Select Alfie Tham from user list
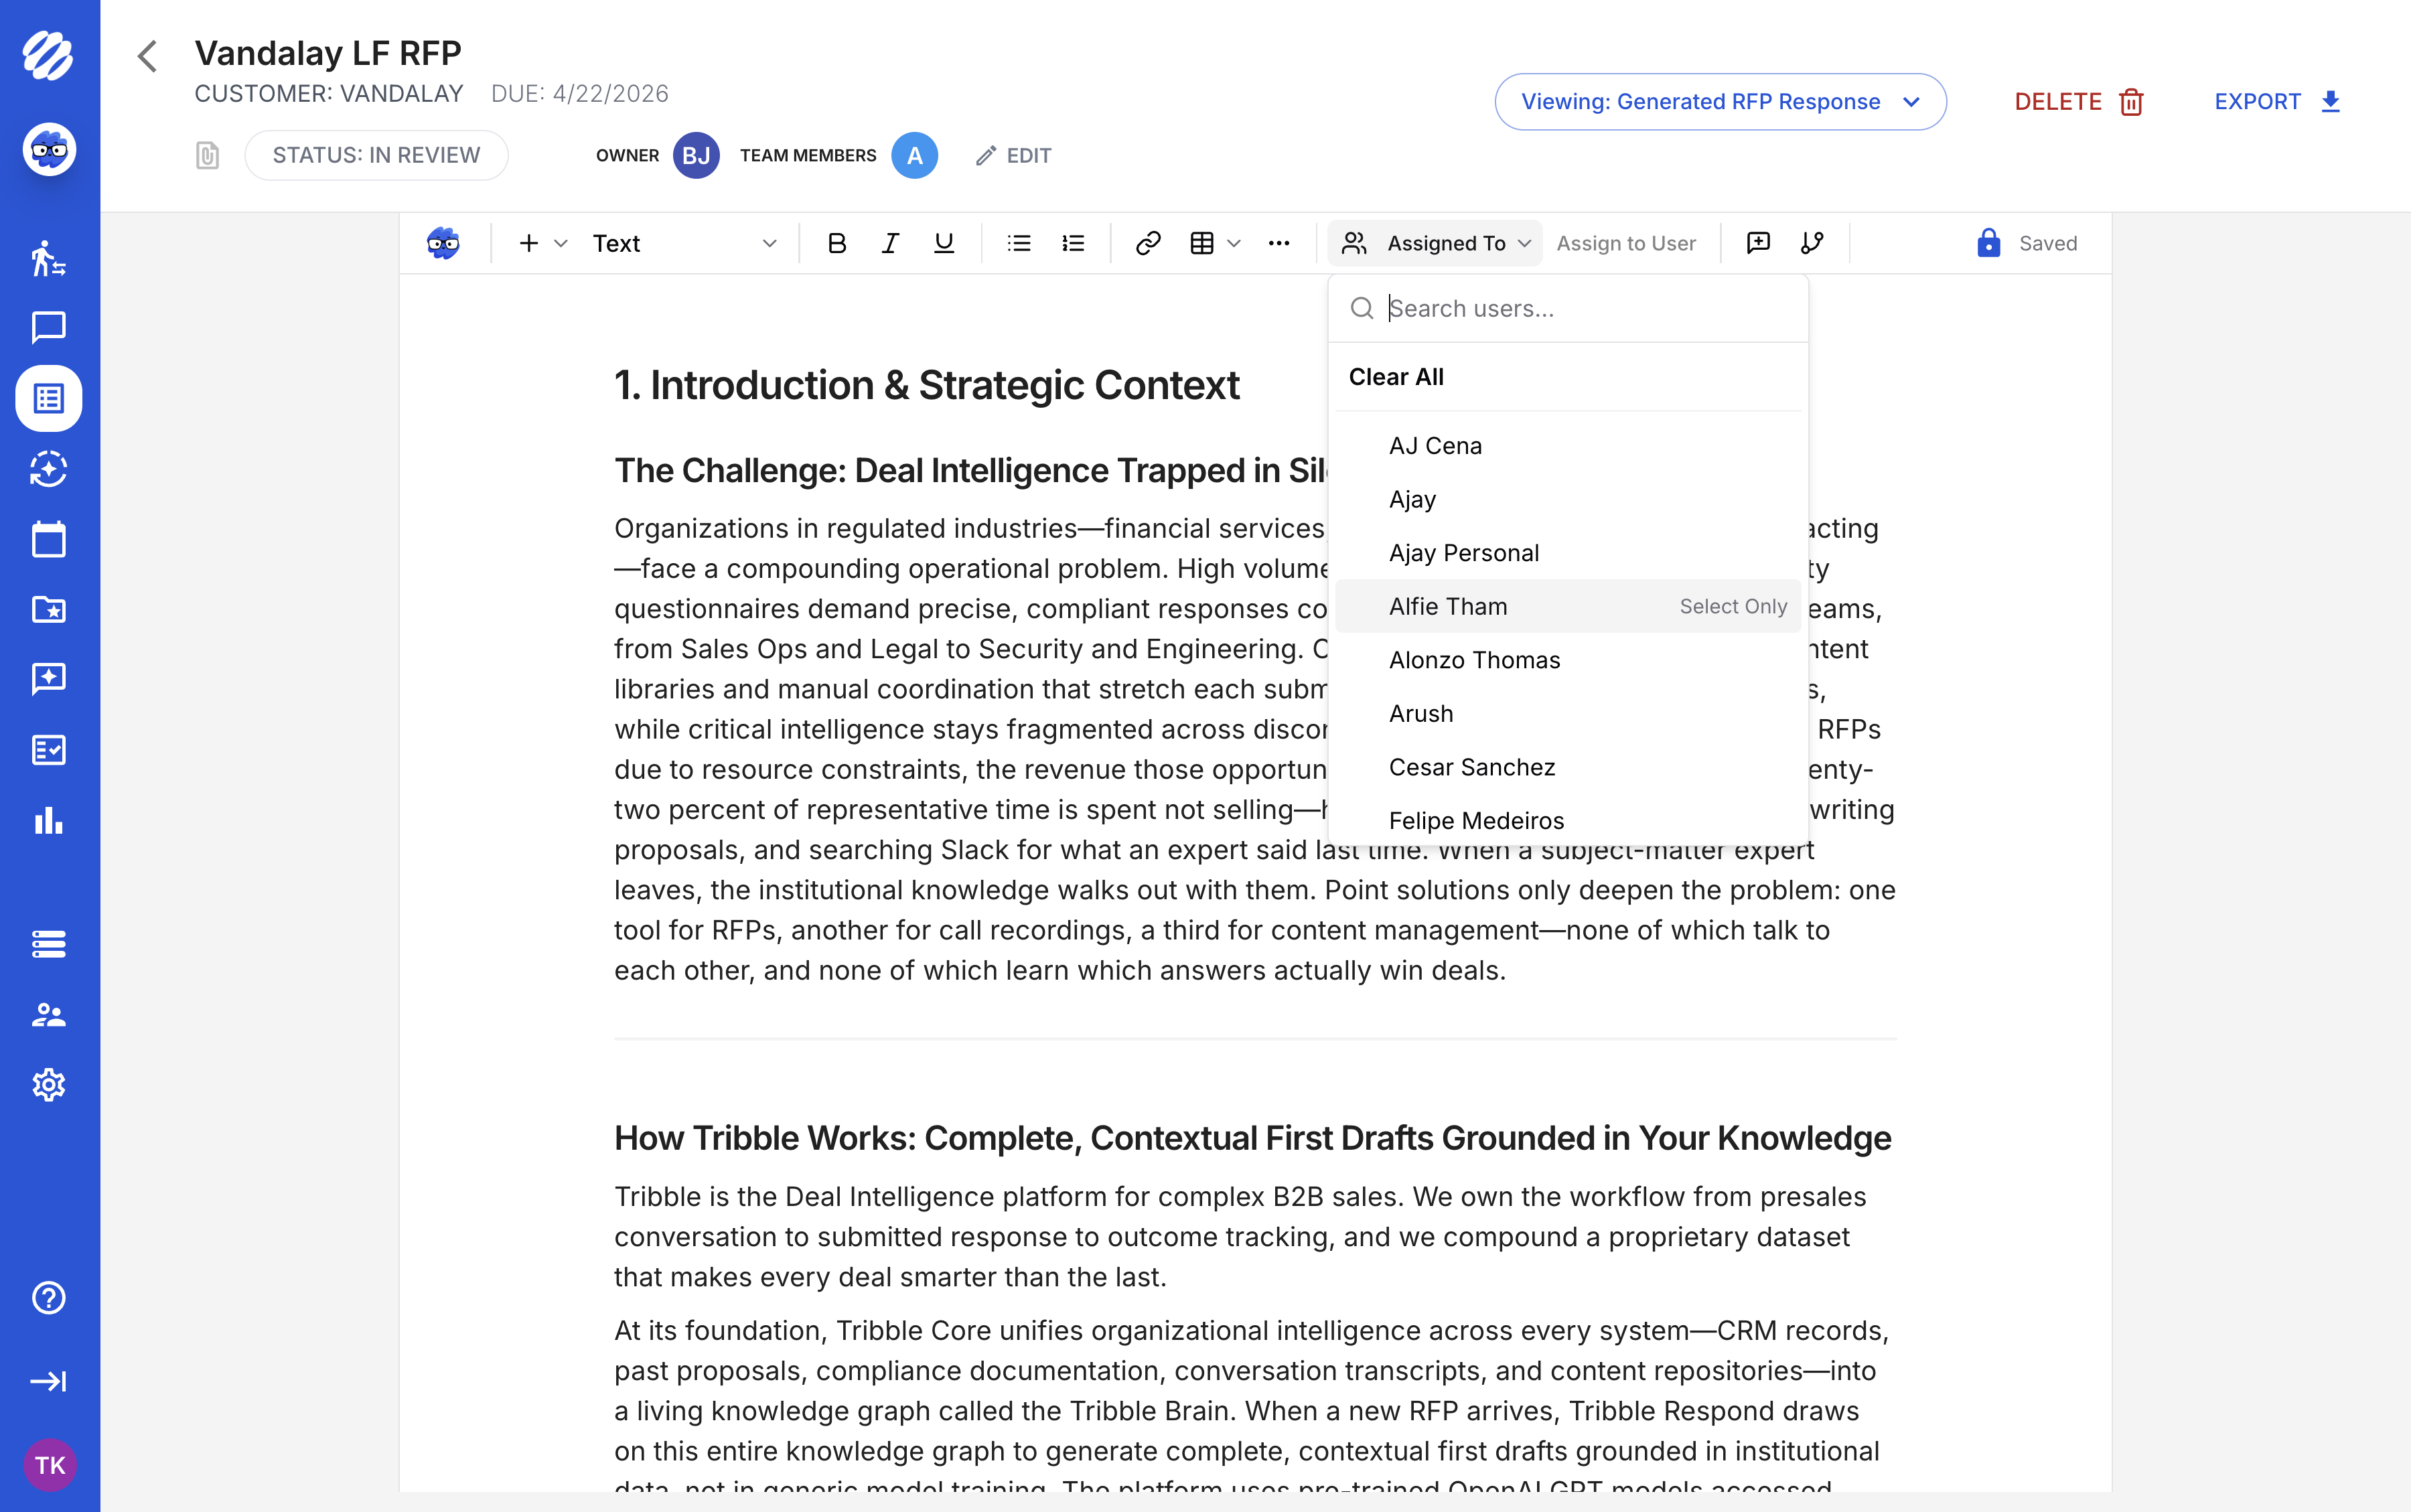 (x=1568, y=606)
